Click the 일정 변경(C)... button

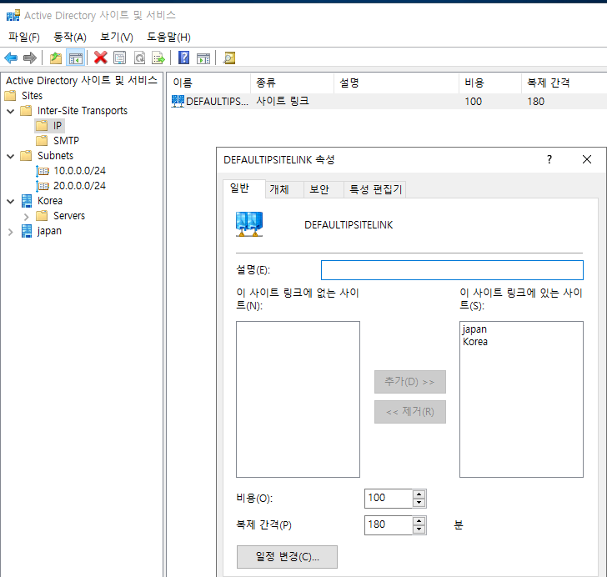pyautogui.click(x=287, y=557)
